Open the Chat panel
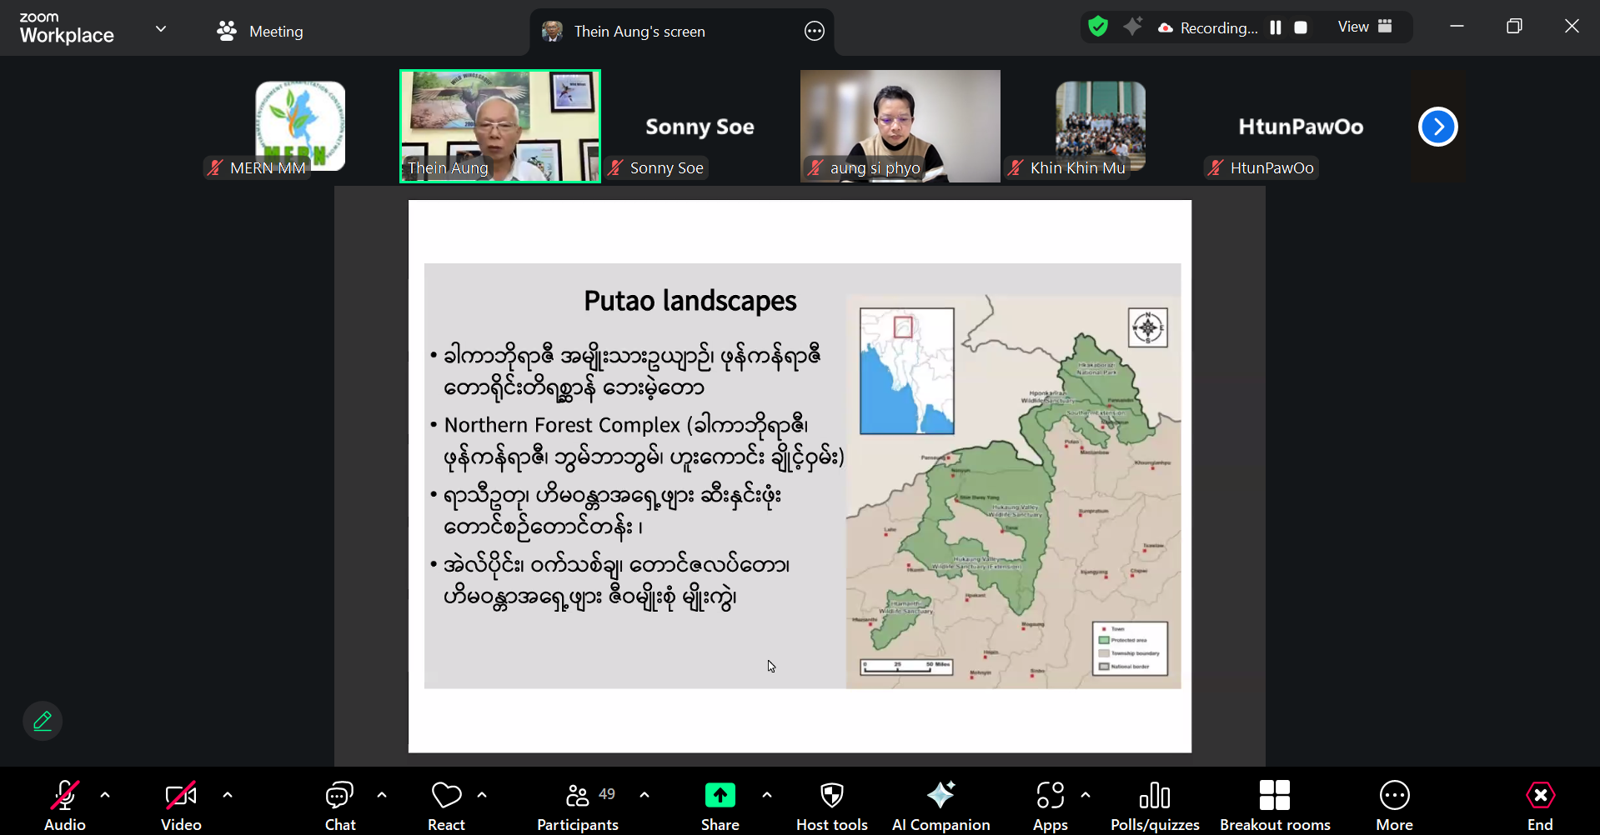 click(339, 805)
